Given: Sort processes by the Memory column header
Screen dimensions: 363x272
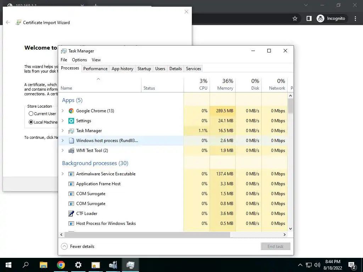Looking at the screenshot, I should 223,84.
